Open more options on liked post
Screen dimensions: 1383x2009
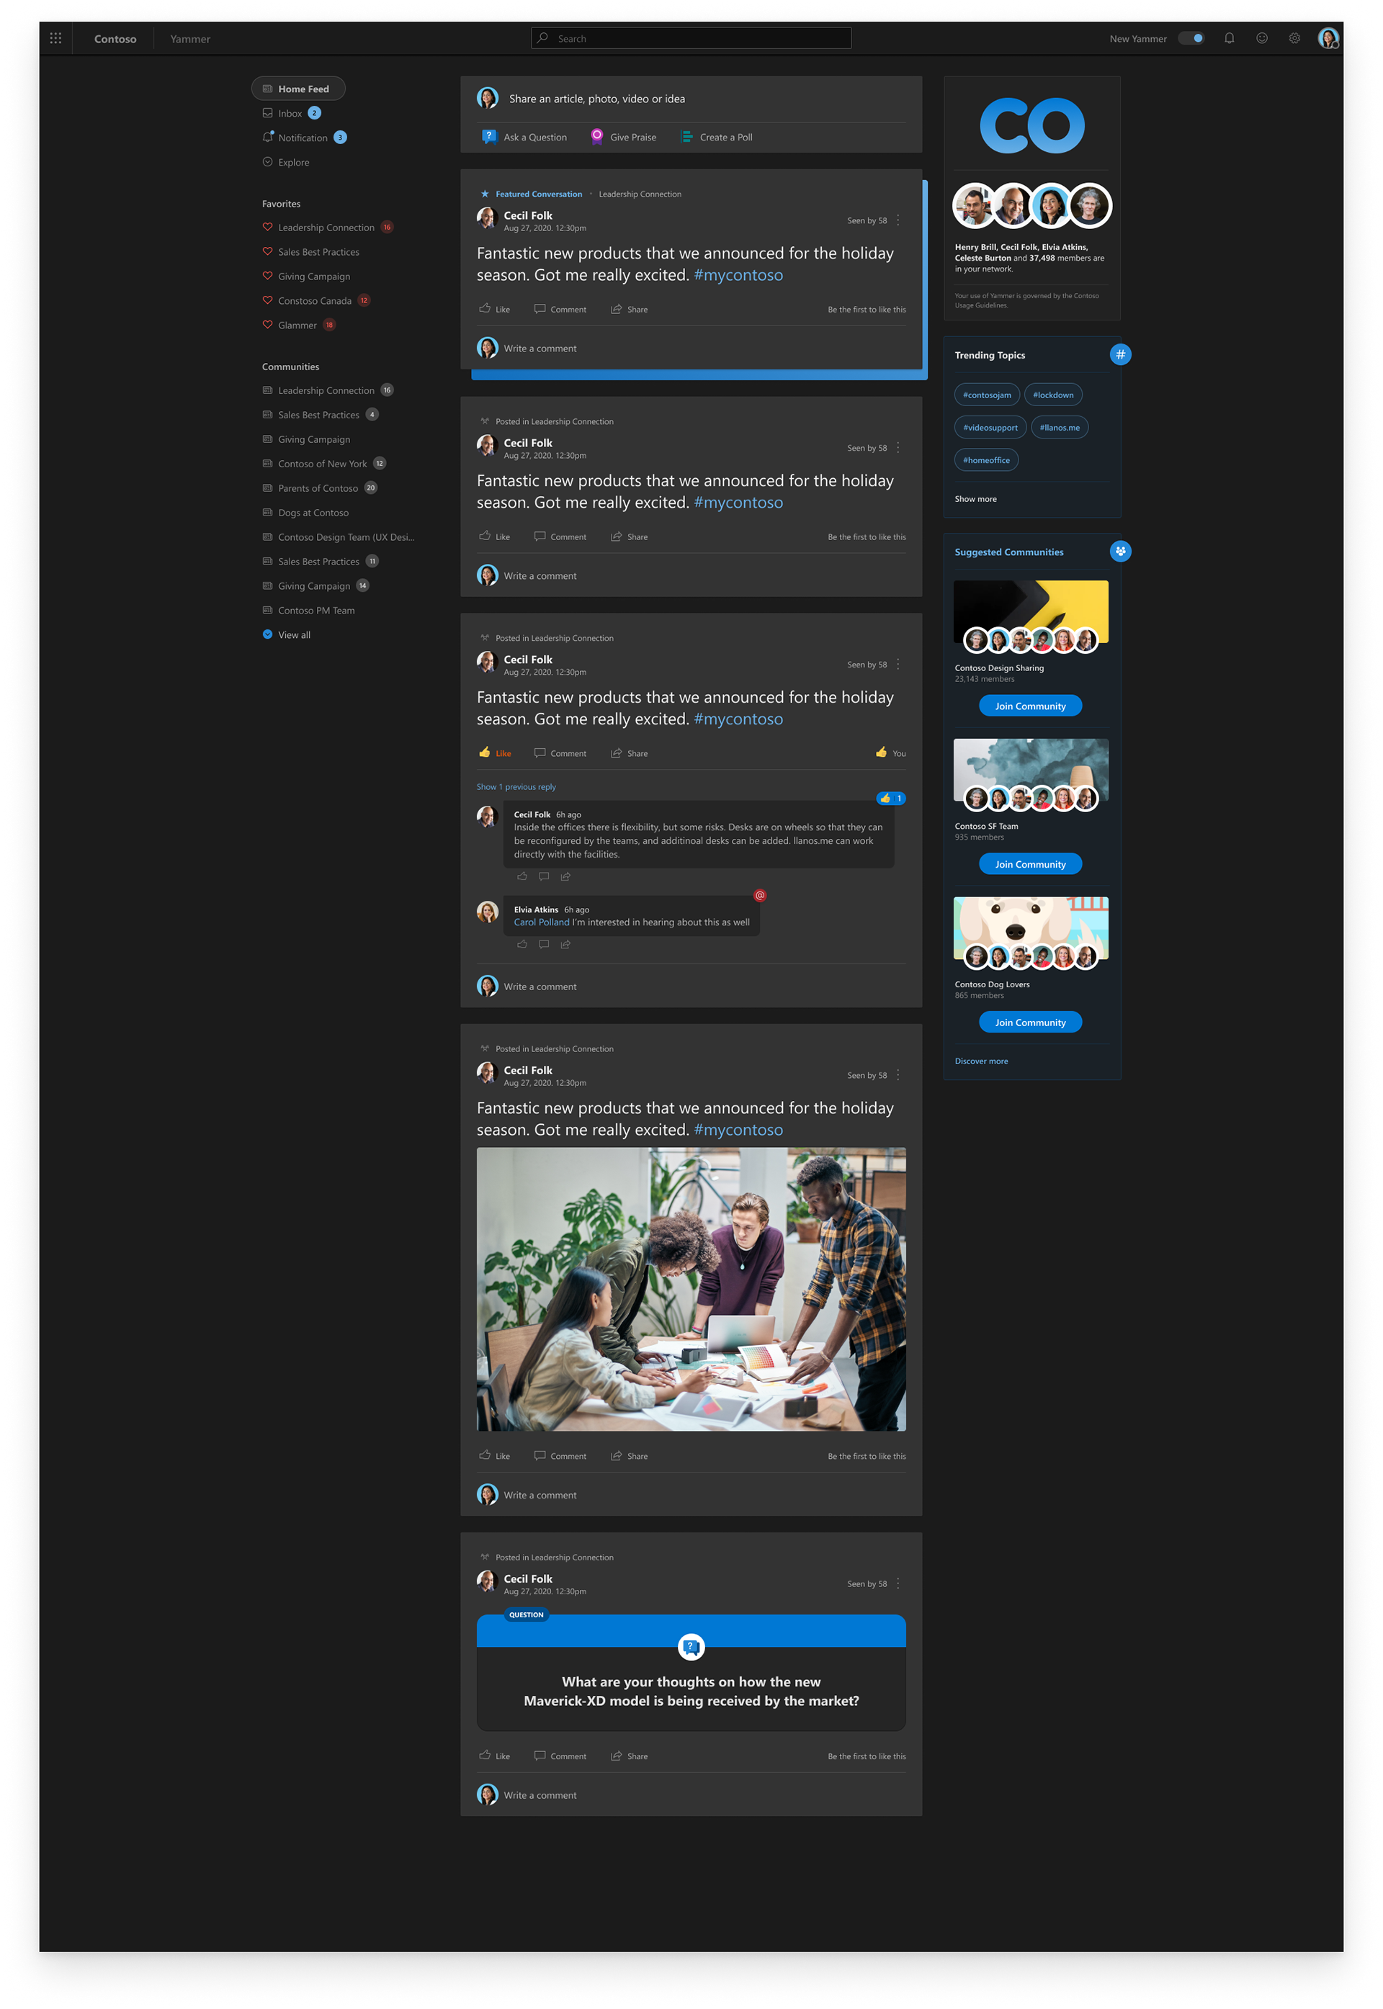898,665
